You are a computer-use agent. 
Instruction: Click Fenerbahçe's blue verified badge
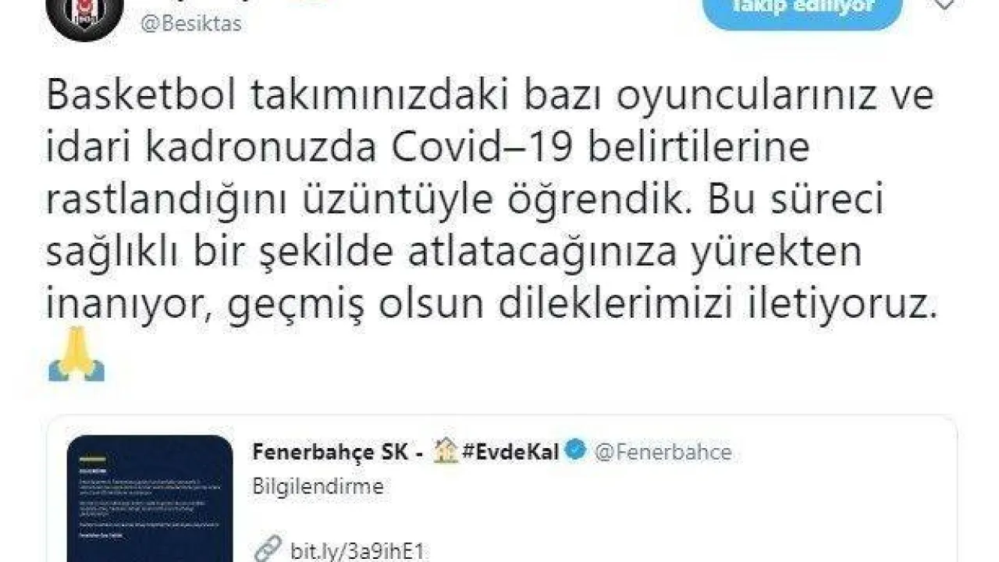(576, 451)
